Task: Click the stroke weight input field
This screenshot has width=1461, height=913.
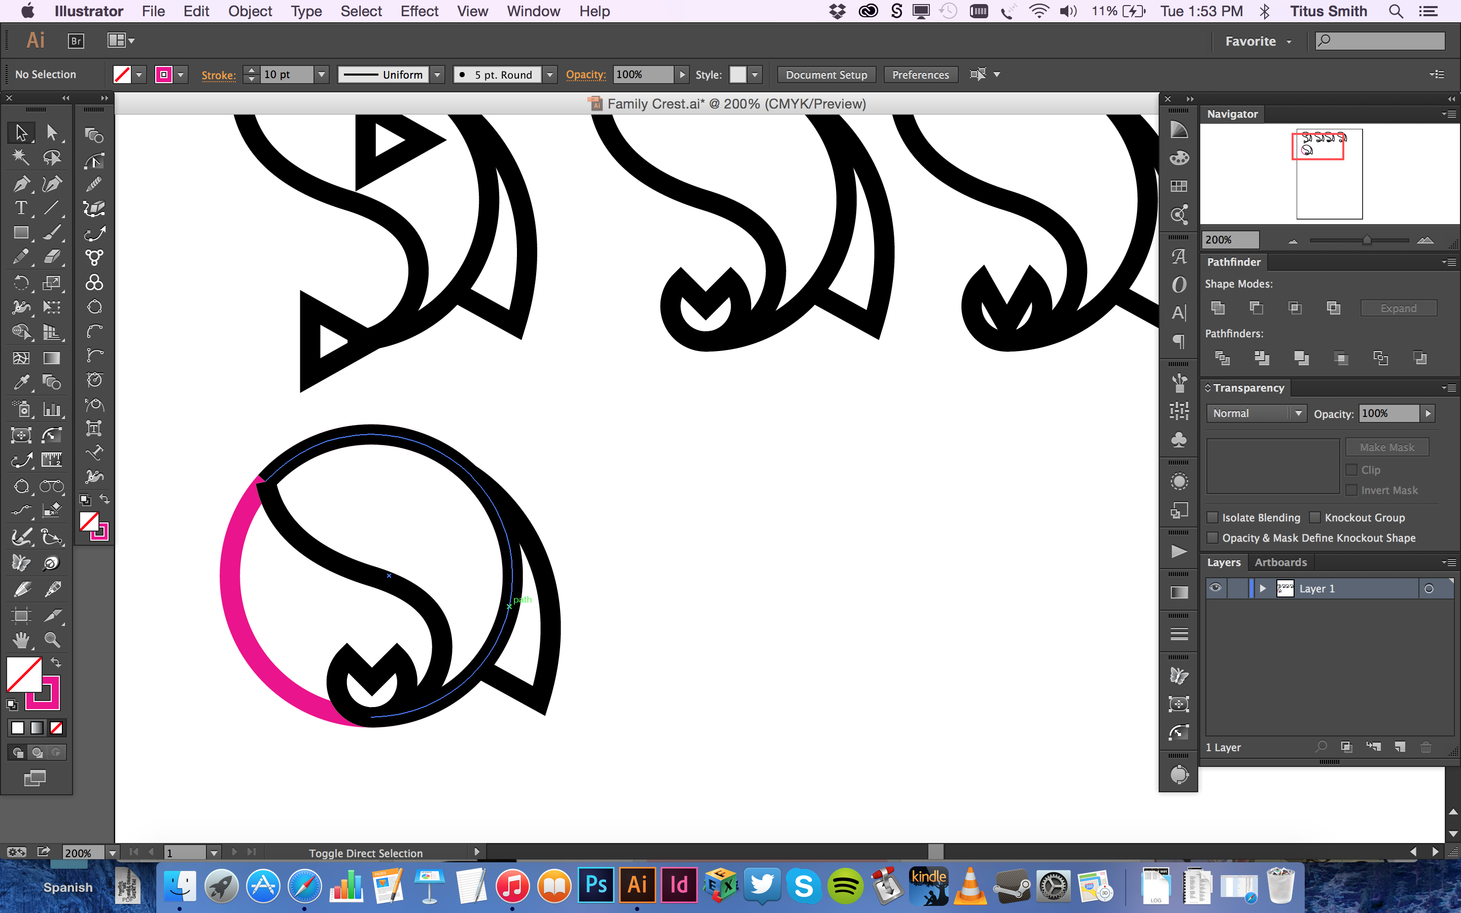Action: click(x=287, y=75)
